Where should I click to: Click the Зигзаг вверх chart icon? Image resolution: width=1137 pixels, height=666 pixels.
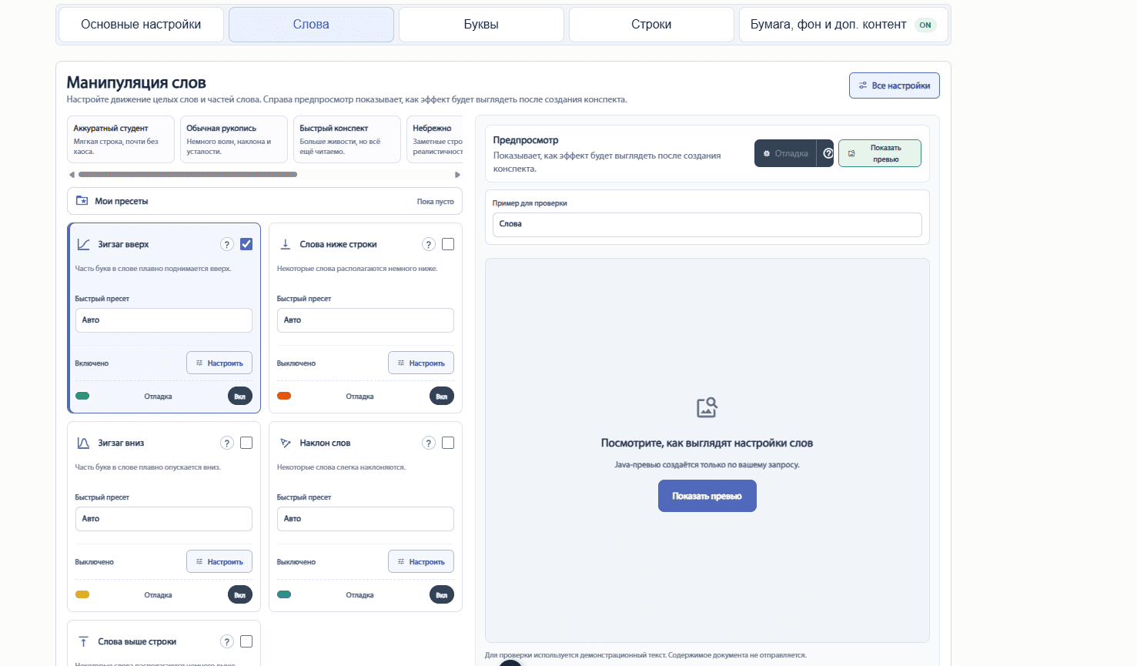(x=83, y=244)
